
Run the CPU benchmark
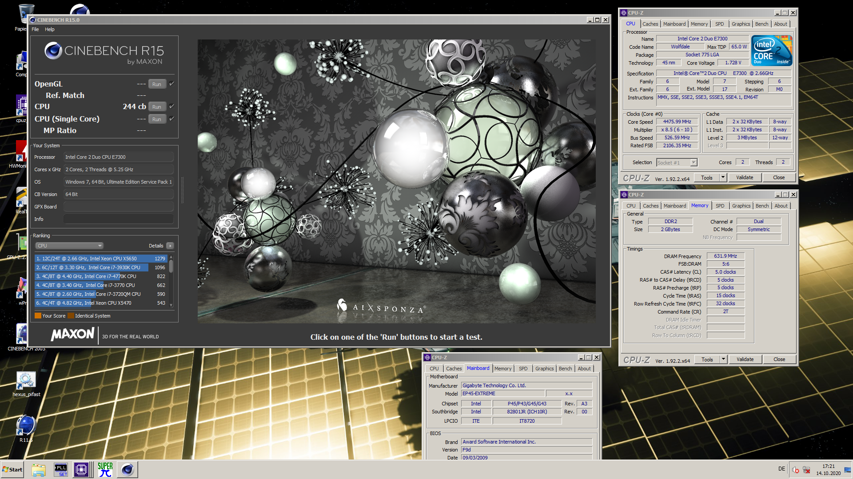click(x=157, y=107)
